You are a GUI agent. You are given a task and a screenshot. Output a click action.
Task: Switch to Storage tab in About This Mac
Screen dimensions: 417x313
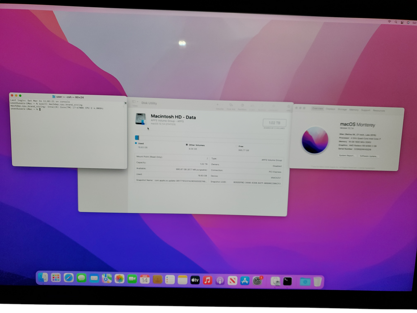tap(342, 110)
